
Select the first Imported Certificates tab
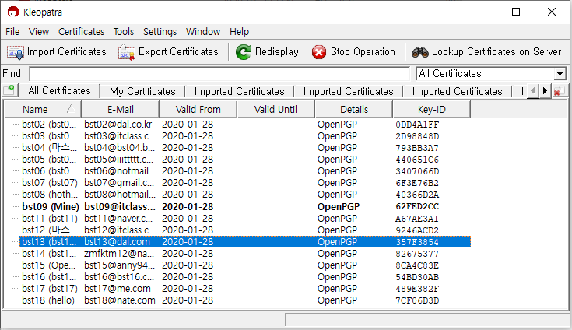pyautogui.click(x=240, y=91)
